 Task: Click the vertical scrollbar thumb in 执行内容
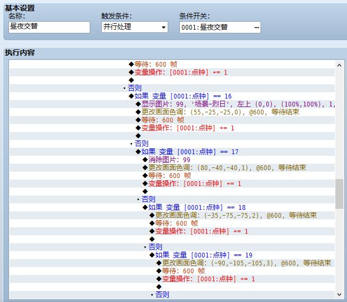click(339, 194)
